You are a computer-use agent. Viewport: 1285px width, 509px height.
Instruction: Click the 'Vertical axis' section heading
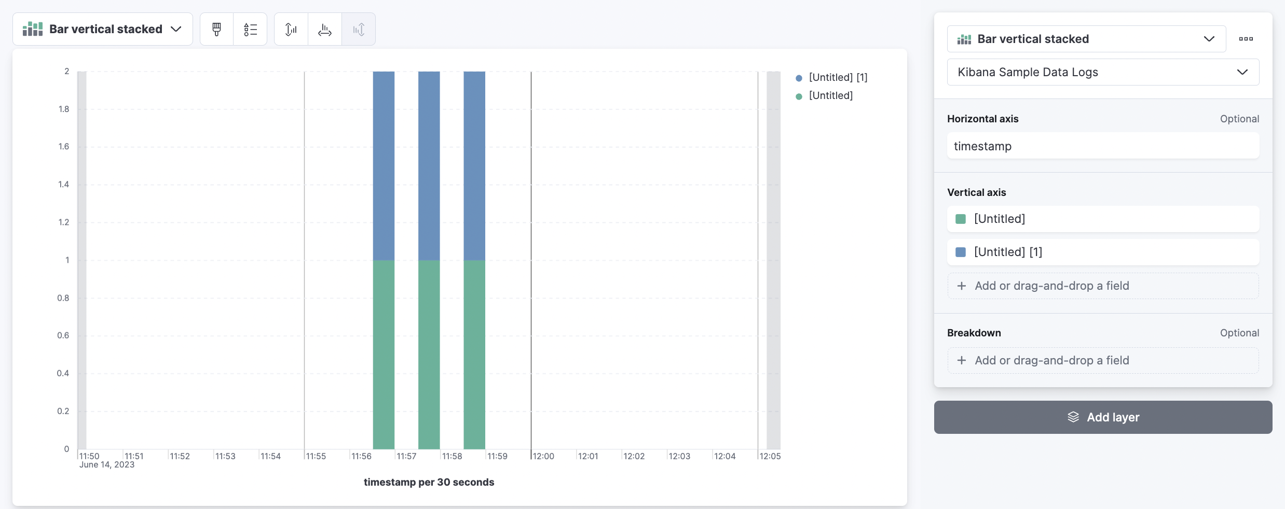pyautogui.click(x=976, y=192)
